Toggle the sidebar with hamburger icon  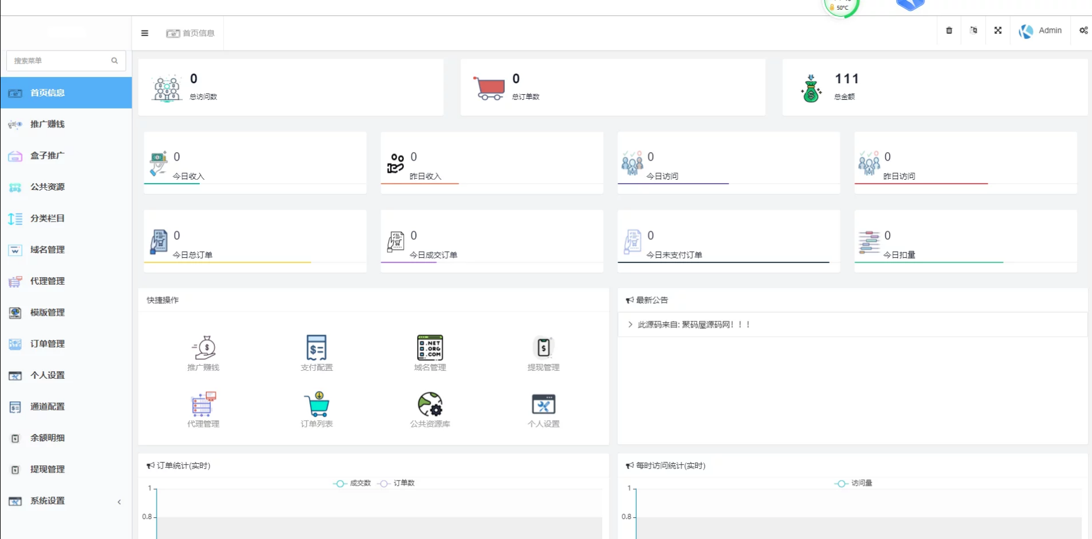point(145,33)
